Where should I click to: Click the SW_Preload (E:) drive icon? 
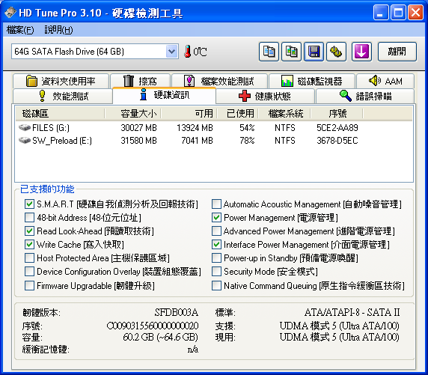pos(25,141)
